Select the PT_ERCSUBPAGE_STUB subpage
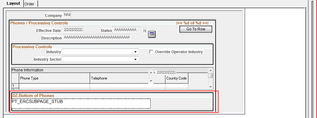Image resolution: width=317 pixels, height=118 pixels. click(x=81, y=104)
